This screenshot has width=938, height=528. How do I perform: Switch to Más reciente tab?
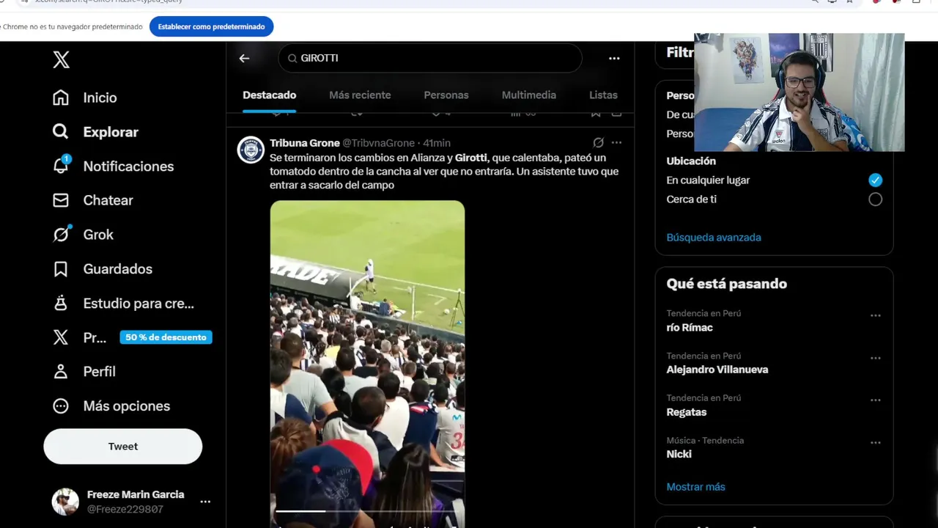point(360,95)
